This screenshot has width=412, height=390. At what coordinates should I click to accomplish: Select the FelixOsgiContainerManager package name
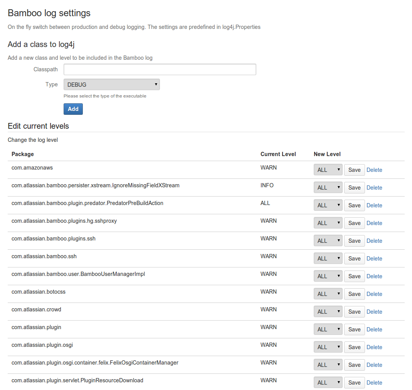95,363
